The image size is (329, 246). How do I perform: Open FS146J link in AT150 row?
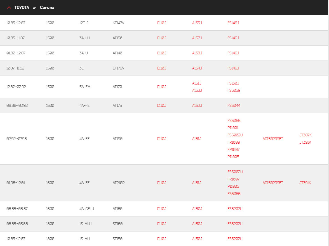pos(233,38)
